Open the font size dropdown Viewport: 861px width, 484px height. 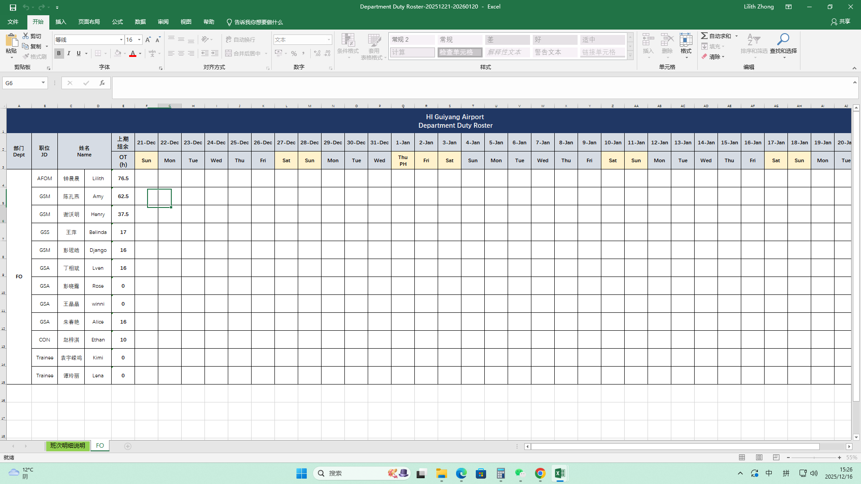tap(139, 39)
